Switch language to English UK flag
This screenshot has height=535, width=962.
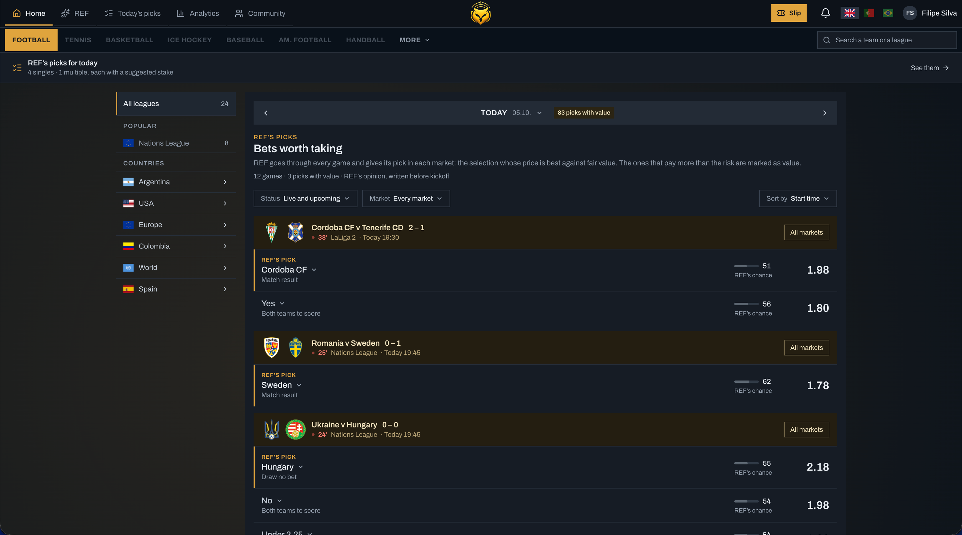point(849,13)
